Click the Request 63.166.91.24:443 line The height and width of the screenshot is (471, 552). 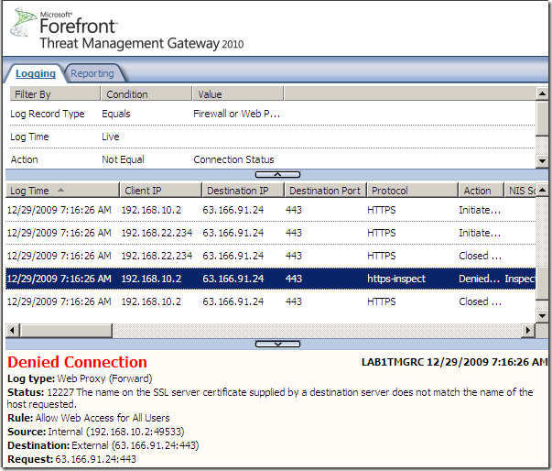tap(71, 459)
